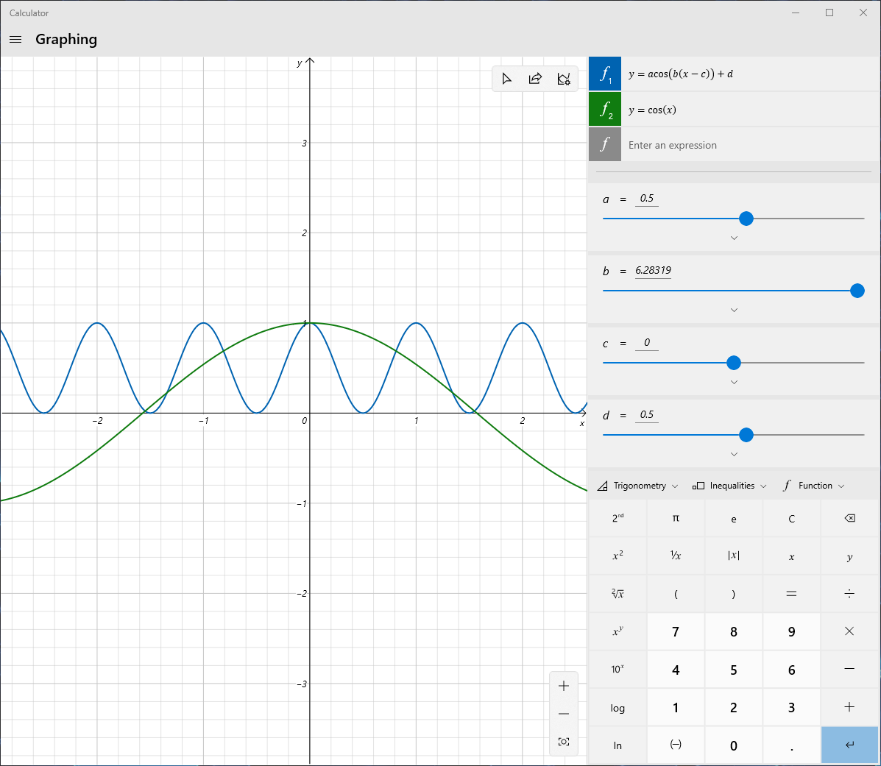The width and height of the screenshot is (881, 766).
Task: Reset the graph view
Action: (x=563, y=742)
